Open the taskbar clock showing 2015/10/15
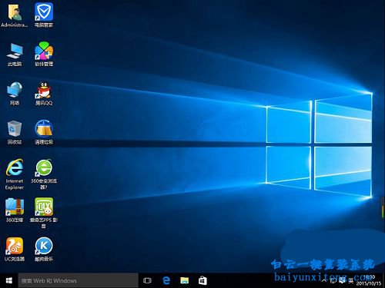Image resolution: width=385 pixels, height=288 pixels. (x=369, y=280)
